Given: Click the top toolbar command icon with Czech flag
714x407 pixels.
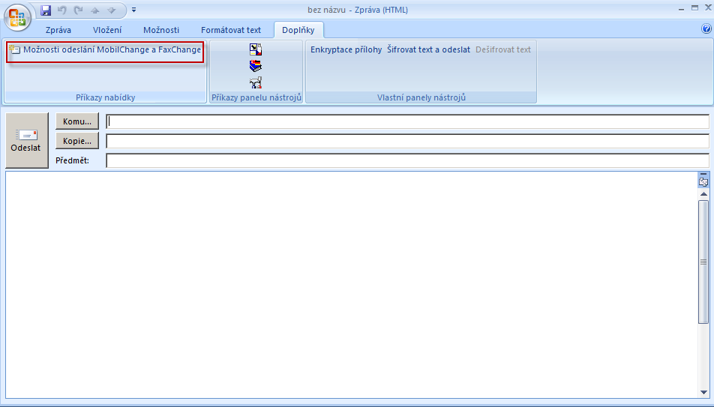Looking at the screenshot, I should coord(256,49).
